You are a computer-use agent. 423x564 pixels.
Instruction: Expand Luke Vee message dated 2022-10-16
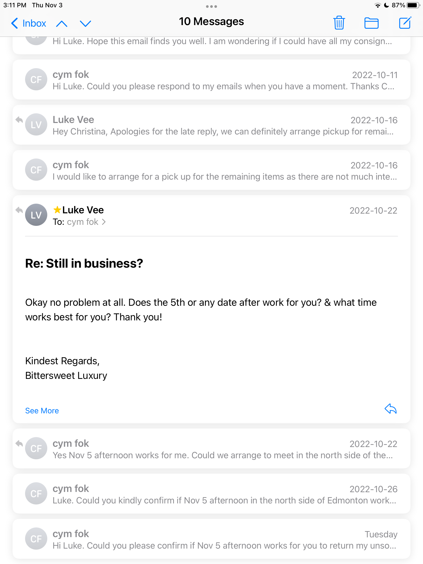pyautogui.click(x=211, y=125)
